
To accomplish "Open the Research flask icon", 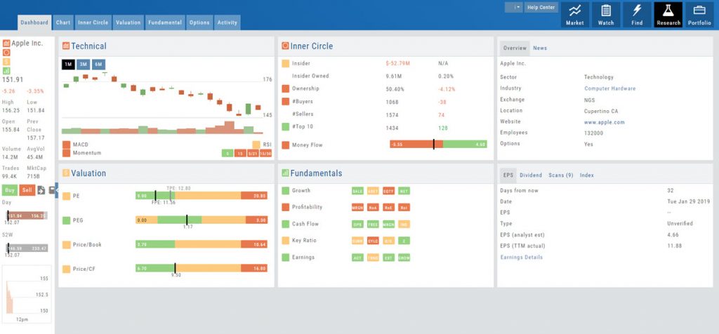I will coord(668,15).
